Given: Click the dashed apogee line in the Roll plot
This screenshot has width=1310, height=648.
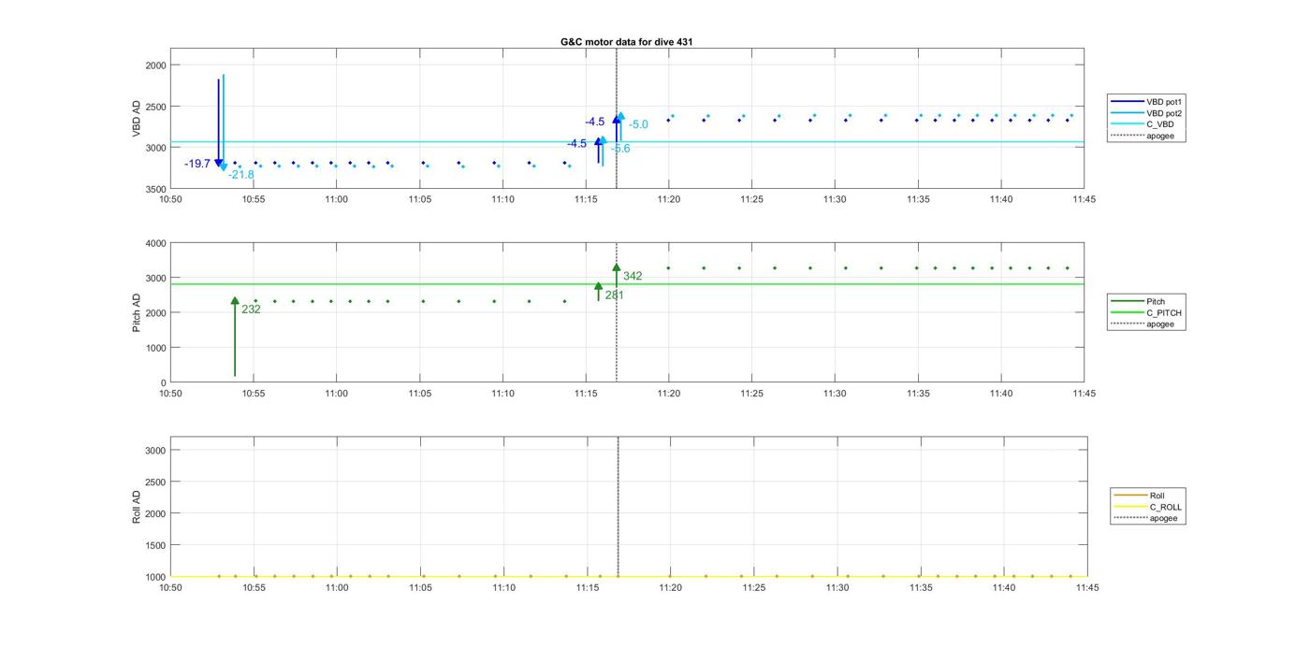Looking at the screenshot, I should [x=618, y=506].
